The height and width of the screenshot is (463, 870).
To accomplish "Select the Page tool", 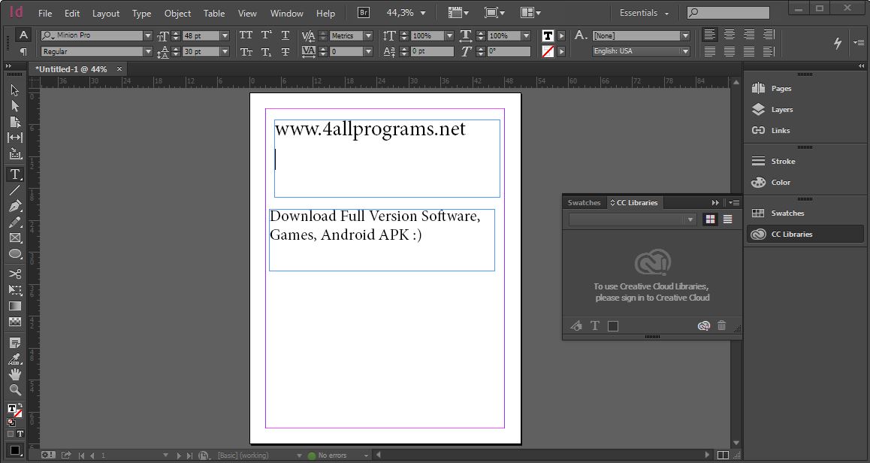I will (15, 122).
